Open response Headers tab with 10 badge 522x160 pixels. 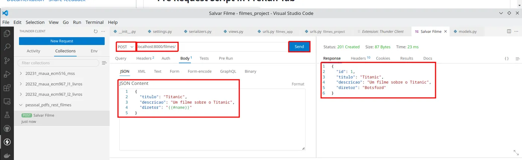click(361, 58)
